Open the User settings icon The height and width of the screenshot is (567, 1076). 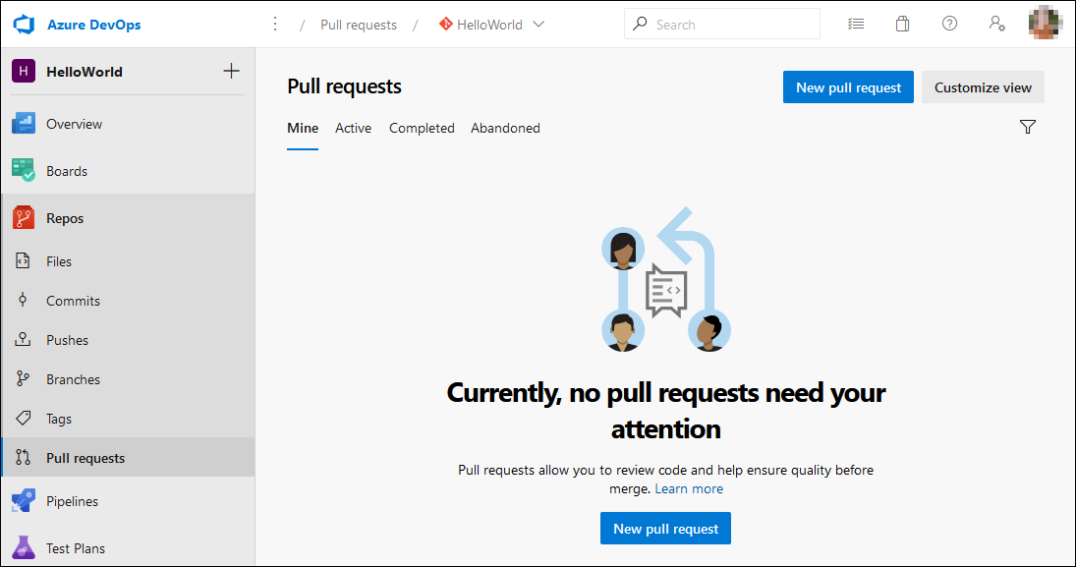coord(997,24)
